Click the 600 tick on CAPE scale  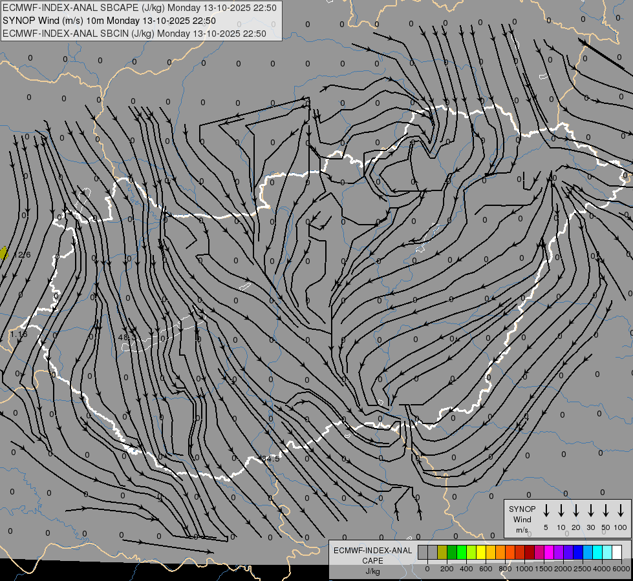(486, 569)
